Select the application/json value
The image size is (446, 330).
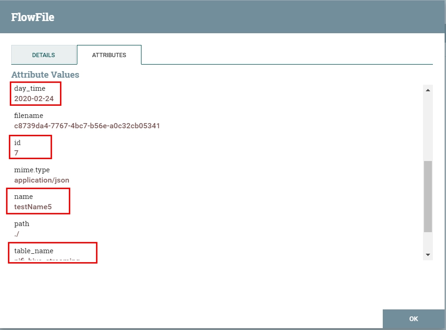[42, 180]
